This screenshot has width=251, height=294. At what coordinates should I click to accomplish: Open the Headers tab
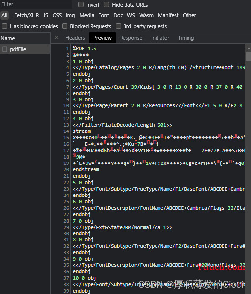pos(75,38)
